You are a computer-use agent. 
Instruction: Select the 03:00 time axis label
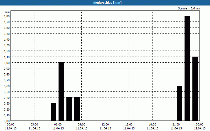point(34,124)
